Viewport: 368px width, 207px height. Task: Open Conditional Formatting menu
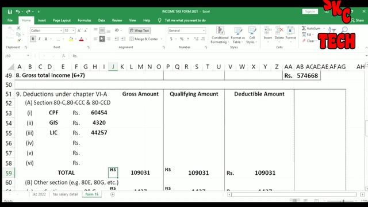coord(220,35)
